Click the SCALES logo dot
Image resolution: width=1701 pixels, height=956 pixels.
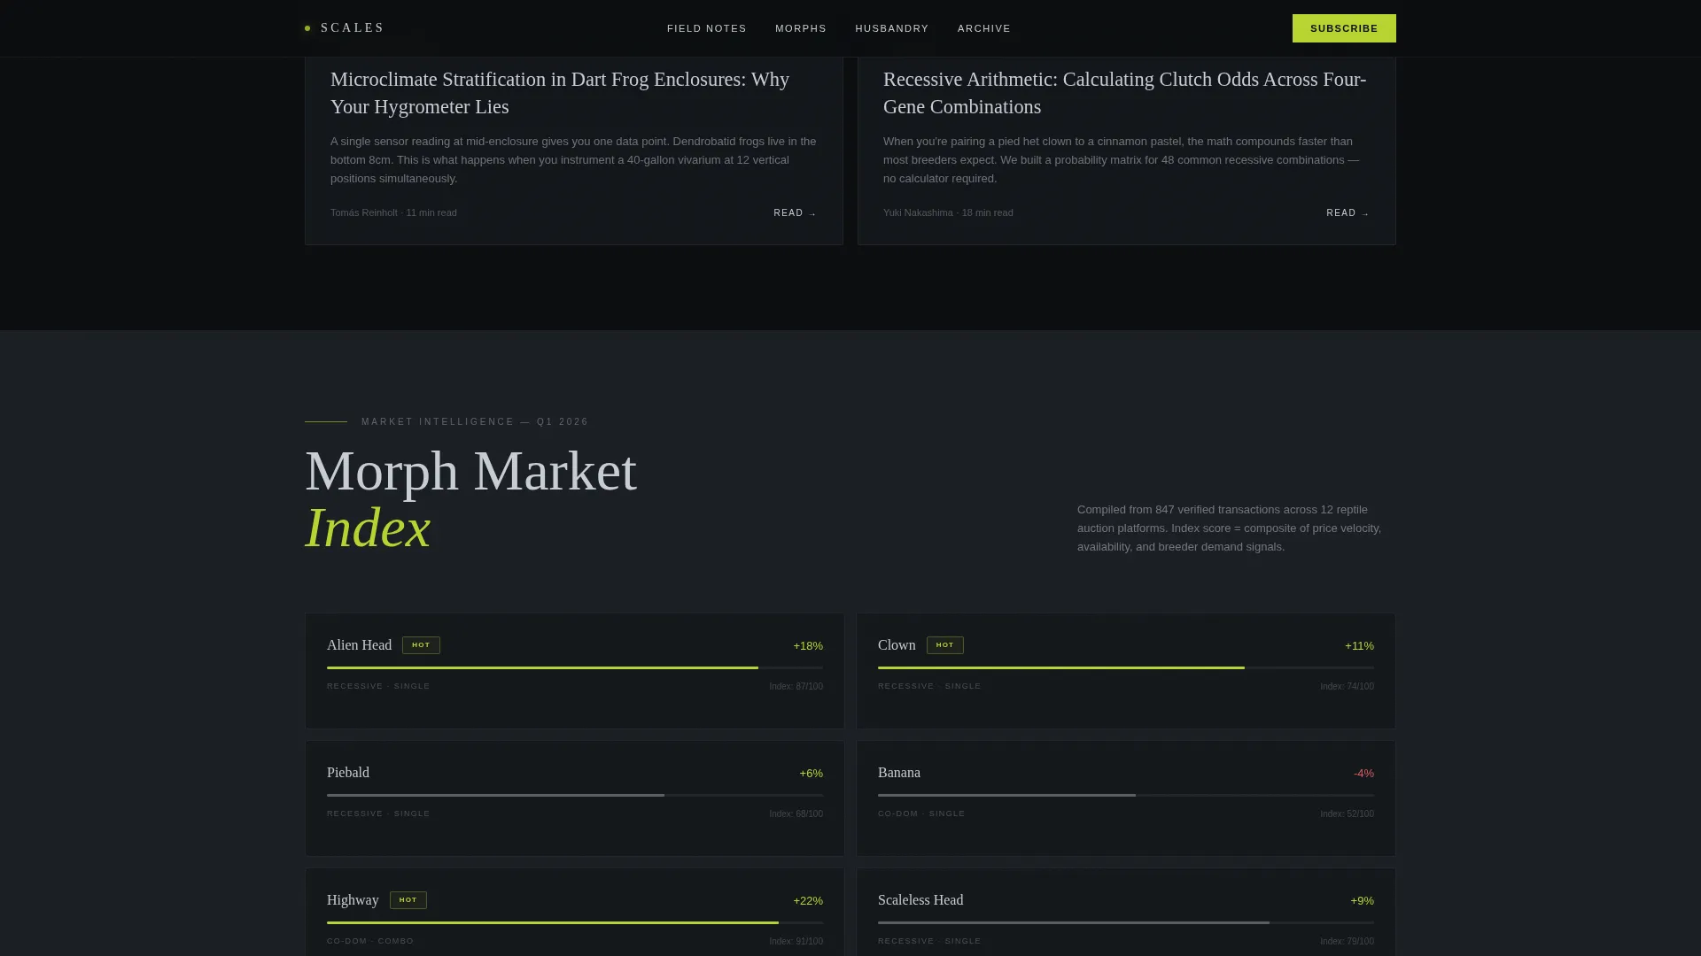[x=307, y=28]
